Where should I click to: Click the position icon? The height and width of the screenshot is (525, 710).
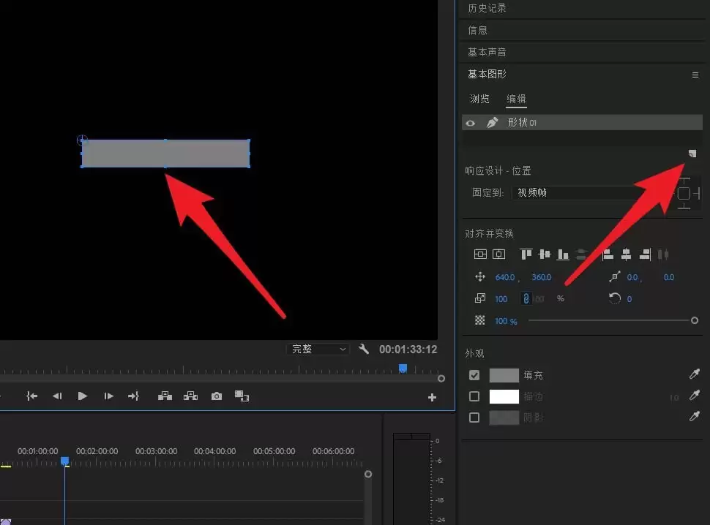coord(480,276)
